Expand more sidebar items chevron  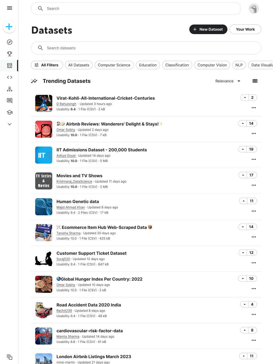[x=10, y=124]
